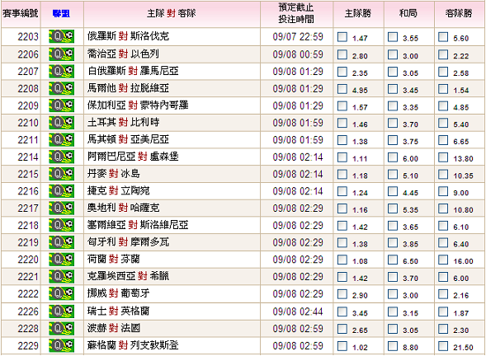This screenshot has width=486, height=356.
Task: Select draw 3.65 for match 2218
Action: click(x=393, y=226)
